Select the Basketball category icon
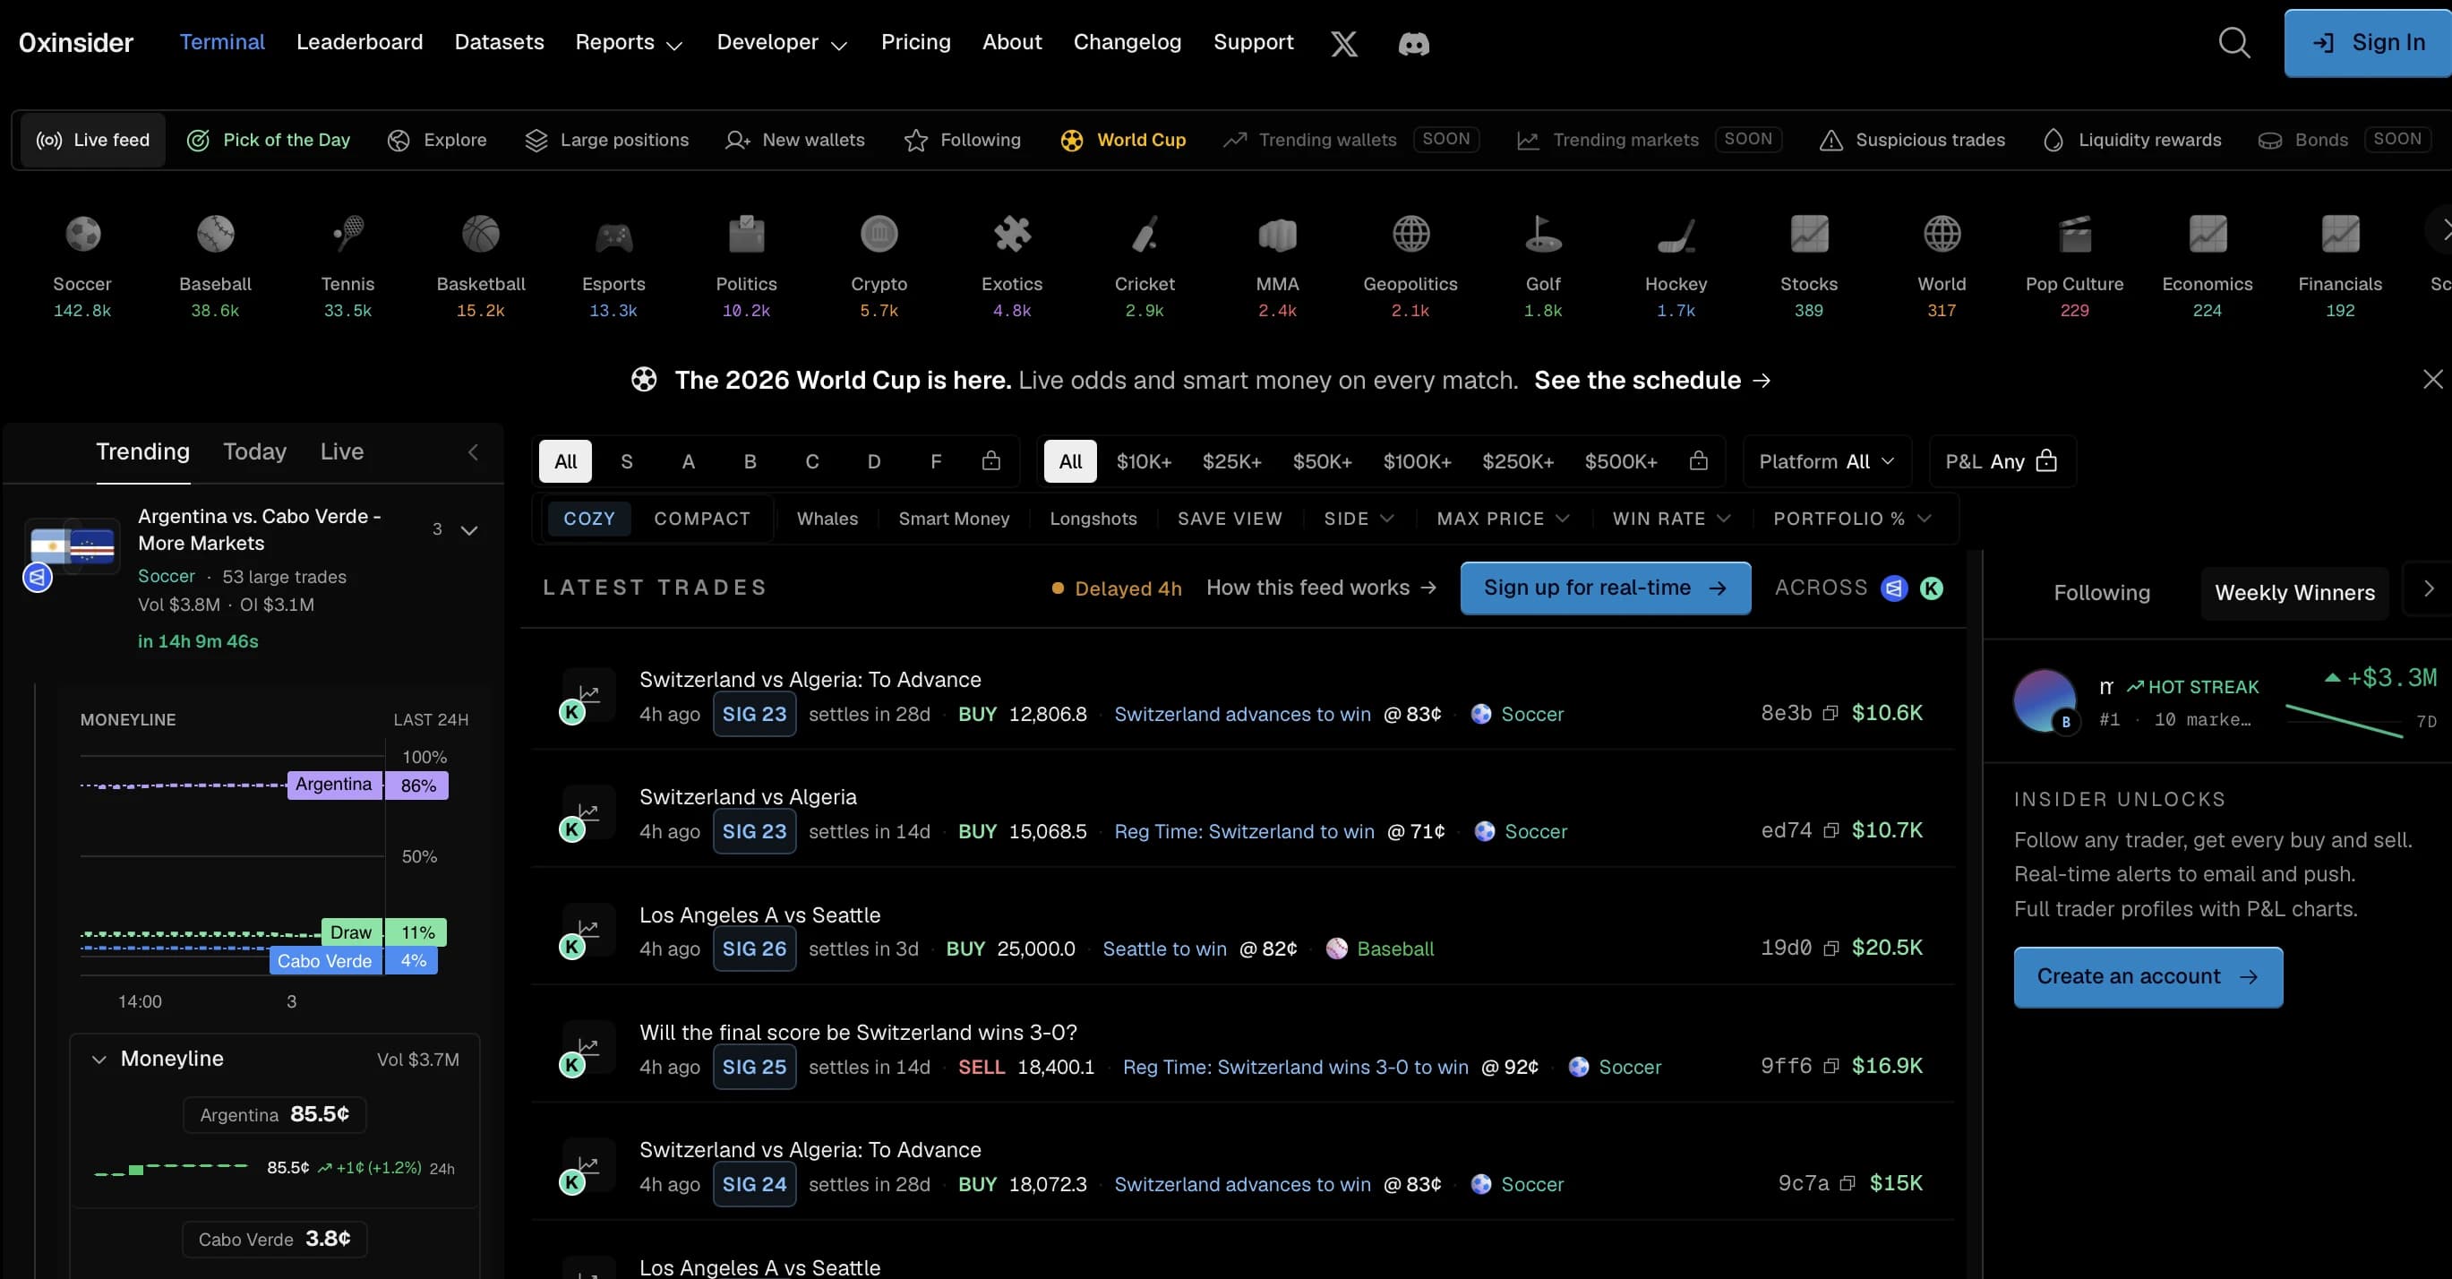The height and width of the screenshot is (1279, 2452). point(481,234)
